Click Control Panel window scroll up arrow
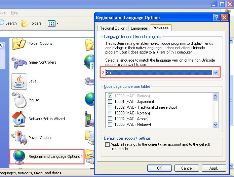 point(231,40)
